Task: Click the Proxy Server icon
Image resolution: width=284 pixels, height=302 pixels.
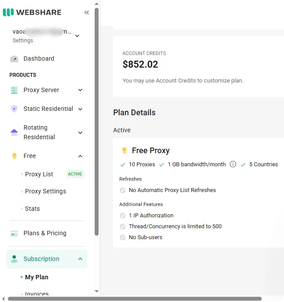Action: (14, 90)
